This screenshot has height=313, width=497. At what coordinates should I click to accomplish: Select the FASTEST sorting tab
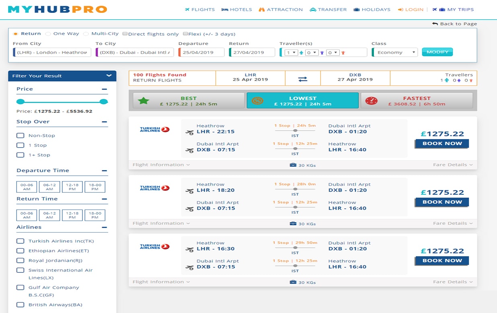(417, 101)
